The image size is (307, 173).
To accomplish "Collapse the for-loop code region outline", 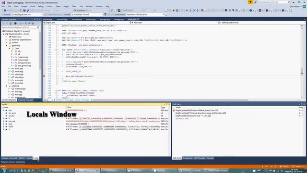I will coord(56,49).
